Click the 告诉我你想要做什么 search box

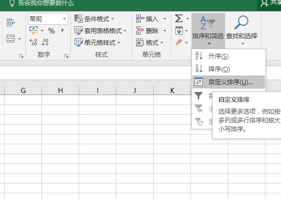pyautogui.click(x=46, y=3)
